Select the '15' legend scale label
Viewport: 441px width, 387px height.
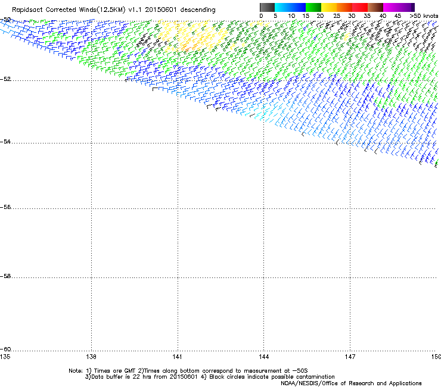[x=306, y=16]
